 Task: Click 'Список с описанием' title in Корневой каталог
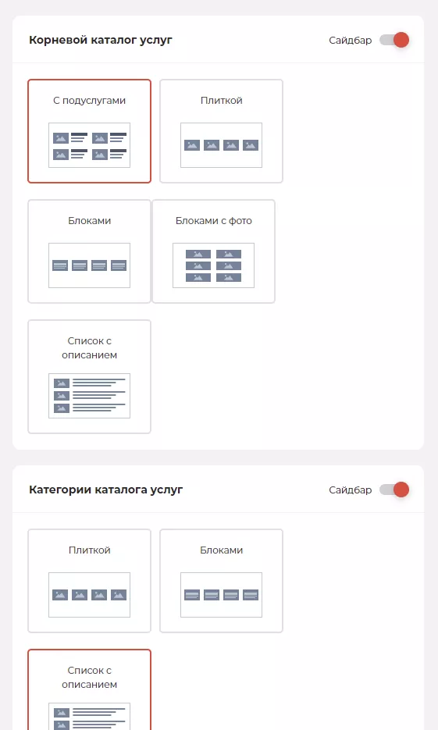pyautogui.click(x=89, y=347)
